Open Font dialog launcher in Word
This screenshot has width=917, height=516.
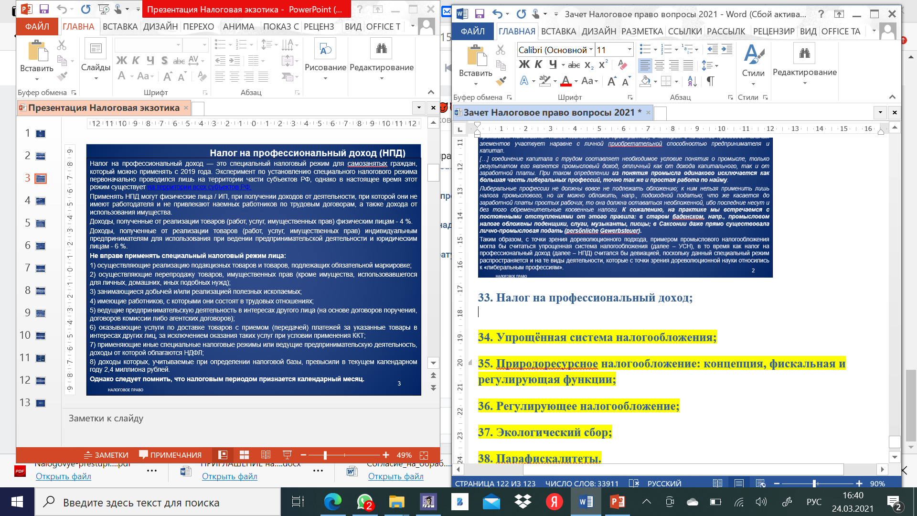point(630,97)
